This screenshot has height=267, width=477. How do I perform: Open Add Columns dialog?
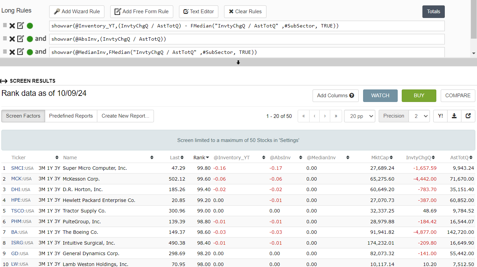336,96
